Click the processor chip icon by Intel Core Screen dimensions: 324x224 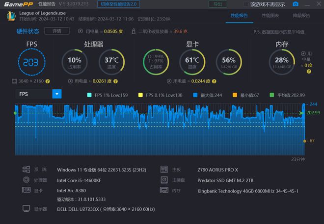click(26, 180)
